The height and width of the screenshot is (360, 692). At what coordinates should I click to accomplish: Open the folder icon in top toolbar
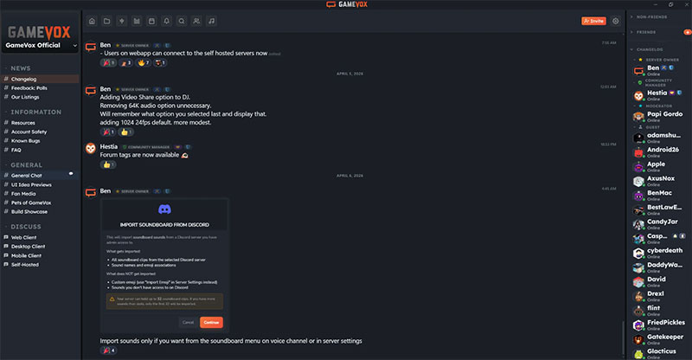(x=106, y=22)
